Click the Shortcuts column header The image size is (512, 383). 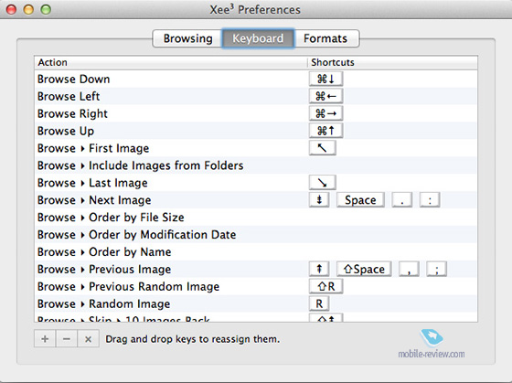[392, 62]
